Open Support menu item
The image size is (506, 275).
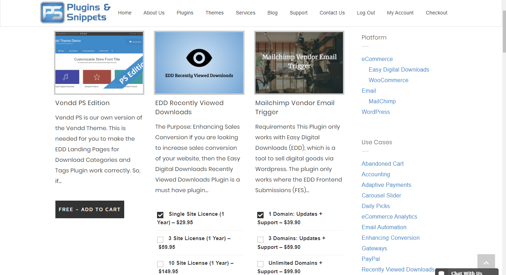(299, 13)
